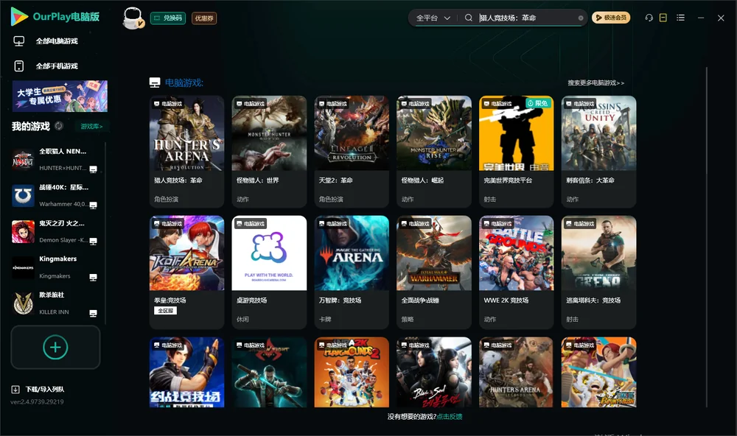Click the 兑换码 redeem code button
The image size is (737, 436).
[168, 18]
